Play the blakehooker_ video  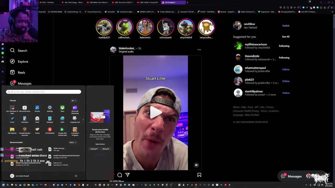(155, 113)
